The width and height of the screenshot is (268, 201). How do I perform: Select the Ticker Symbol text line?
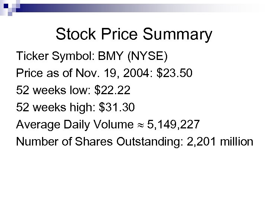[x=92, y=56]
